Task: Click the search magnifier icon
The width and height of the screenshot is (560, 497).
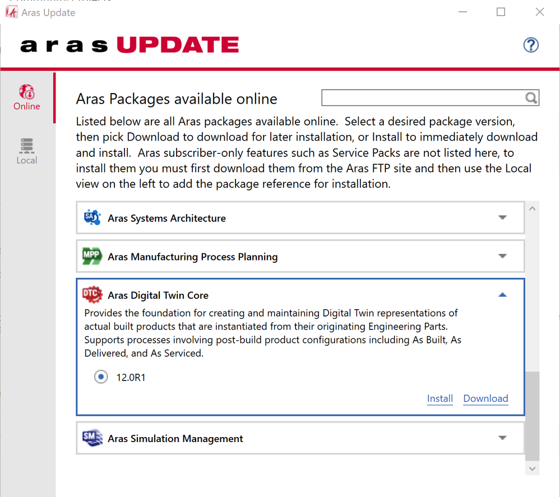Action: click(531, 98)
